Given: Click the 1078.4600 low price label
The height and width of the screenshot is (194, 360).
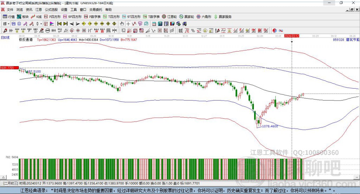Looking at the screenshot, I should point(270,126).
